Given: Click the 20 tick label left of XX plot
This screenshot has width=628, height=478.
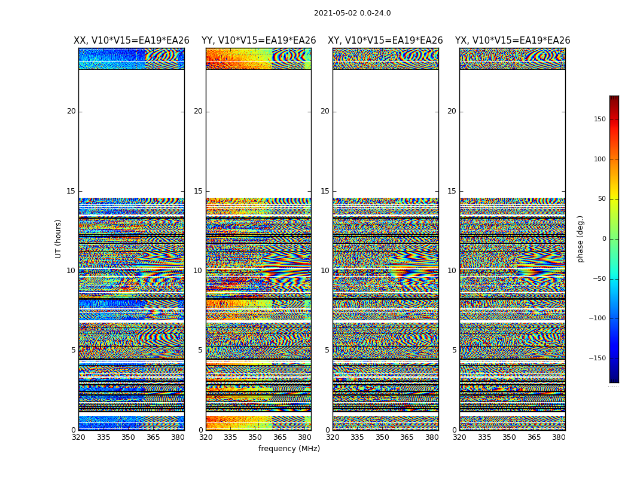Looking at the screenshot, I should (71, 111).
